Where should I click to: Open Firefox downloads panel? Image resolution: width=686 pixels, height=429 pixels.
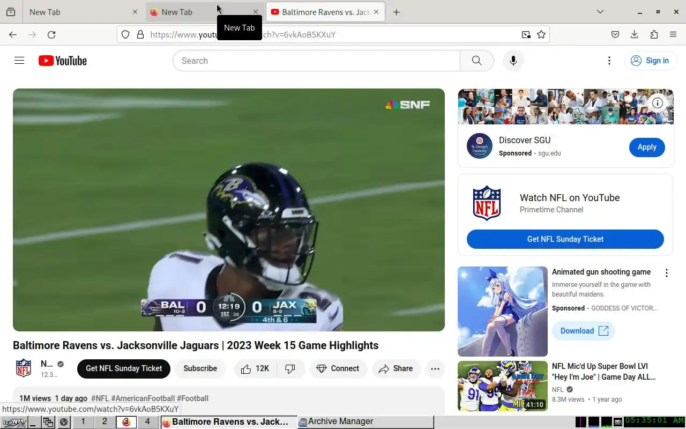[635, 34]
